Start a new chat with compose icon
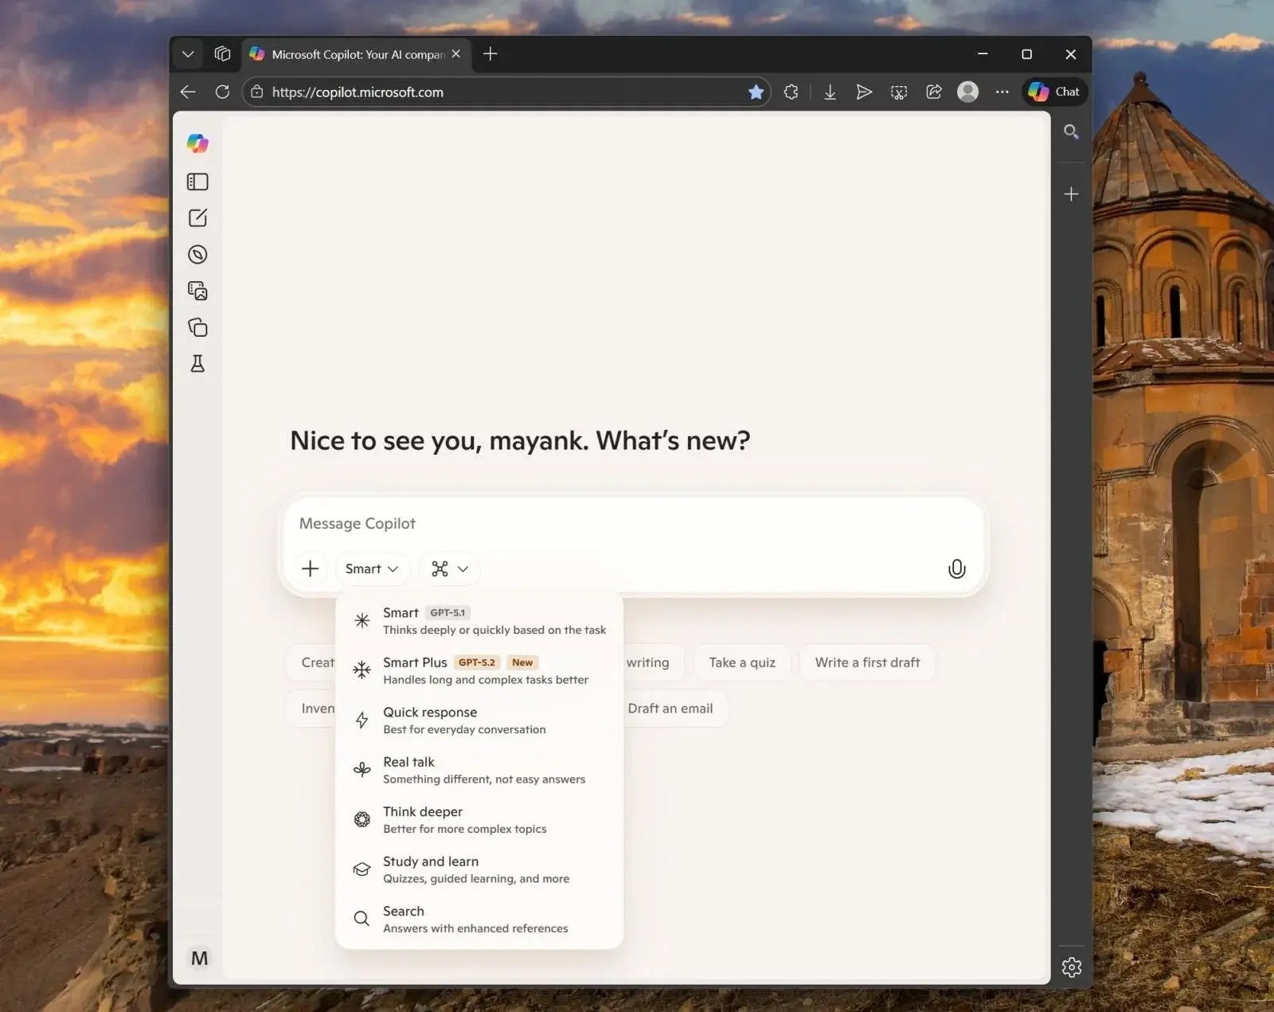This screenshot has width=1274, height=1012. tap(197, 218)
